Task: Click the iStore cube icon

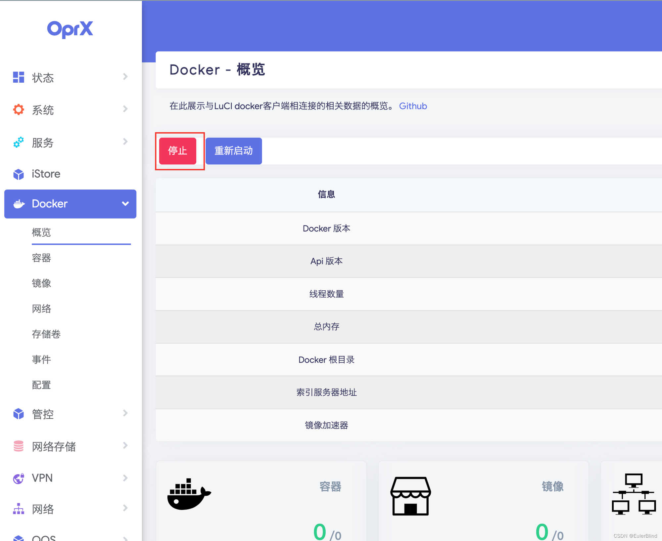Action: tap(19, 174)
